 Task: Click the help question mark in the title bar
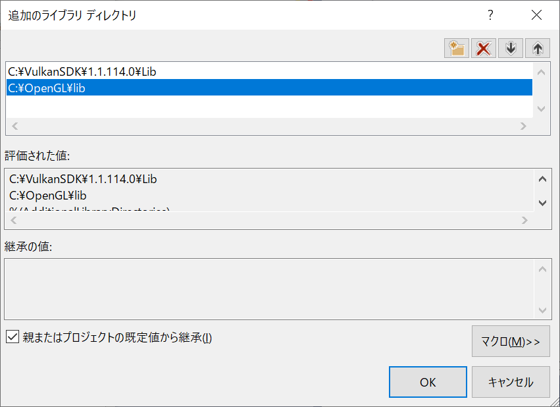[x=490, y=15]
